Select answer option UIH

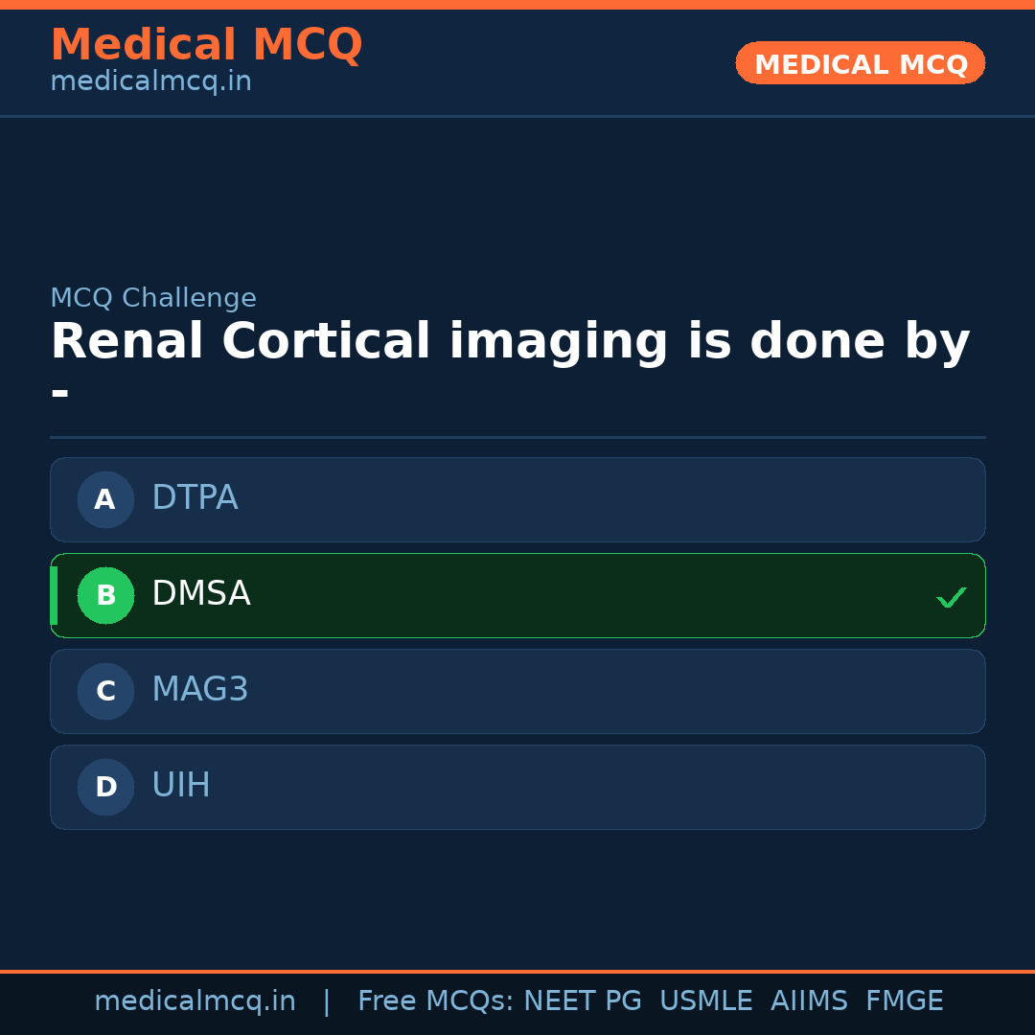pos(517,787)
